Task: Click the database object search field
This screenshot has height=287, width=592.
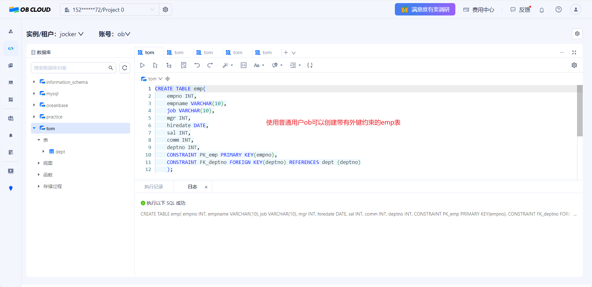Action: coord(70,68)
